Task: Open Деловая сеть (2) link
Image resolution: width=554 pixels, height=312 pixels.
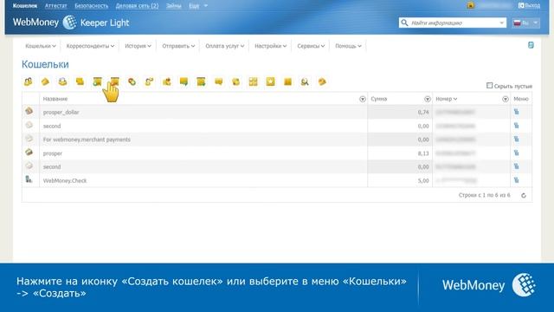Action: pyautogui.click(x=137, y=6)
